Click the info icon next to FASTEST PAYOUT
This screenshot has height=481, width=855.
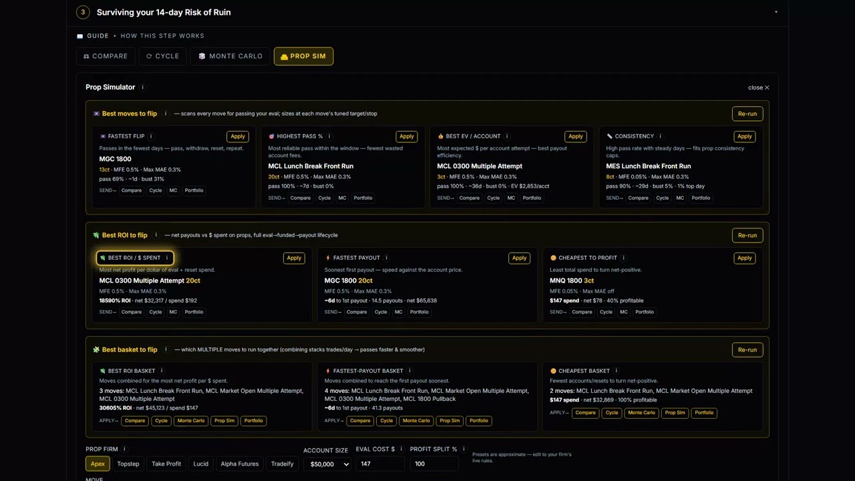387,258
